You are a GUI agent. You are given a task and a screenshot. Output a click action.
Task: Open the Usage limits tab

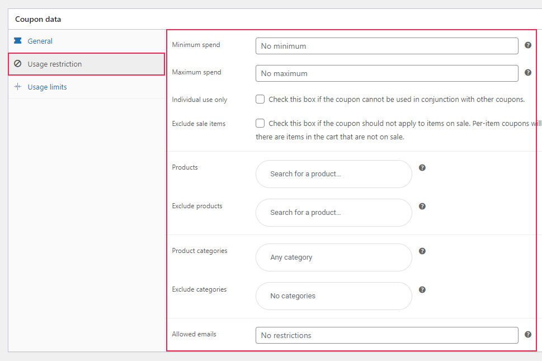[x=47, y=87]
